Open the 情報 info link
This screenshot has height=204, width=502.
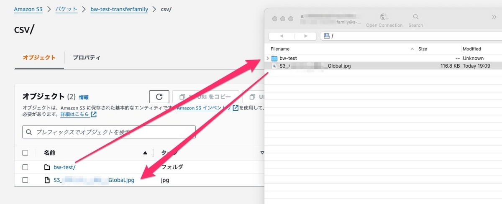[x=84, y=97]
